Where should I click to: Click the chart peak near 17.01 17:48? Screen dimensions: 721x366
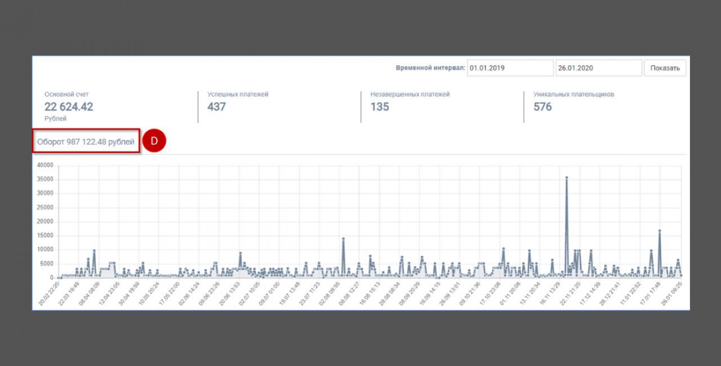click(x=659, y=231)
